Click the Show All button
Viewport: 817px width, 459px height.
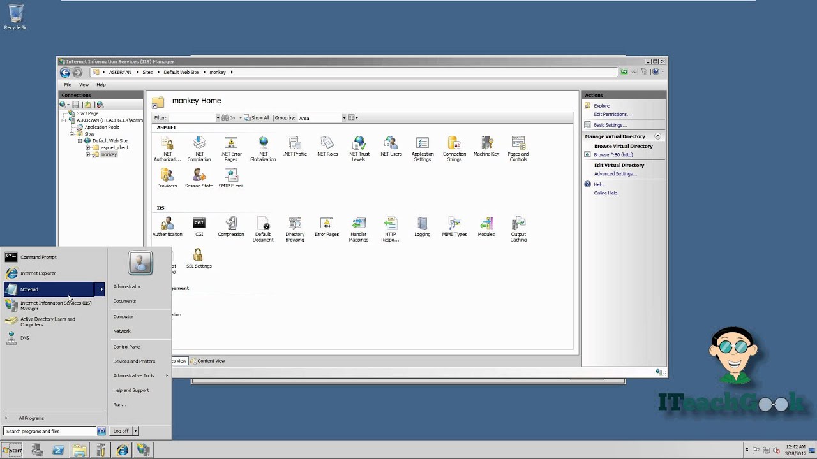click(257, 118)
